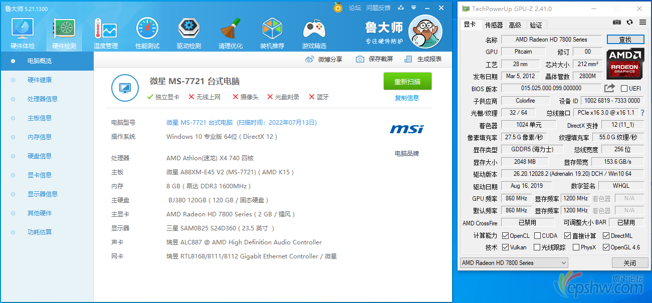The height and width of the screenshot is (303, 652).
Task: Toggle the OpenCL checkbox
Action: coord(505,236)
